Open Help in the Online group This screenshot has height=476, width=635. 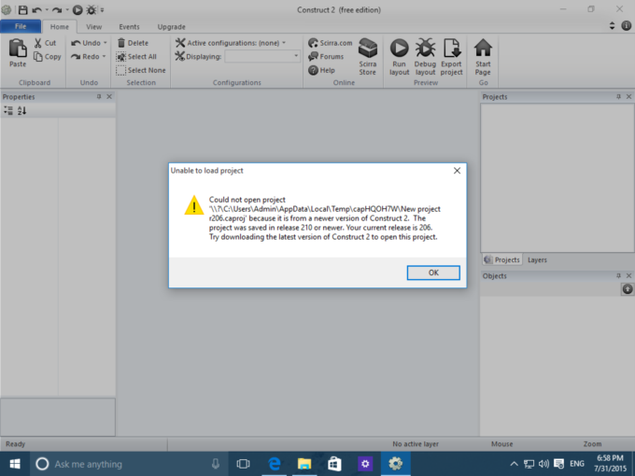pyautogui.click(x=321, y=70)
